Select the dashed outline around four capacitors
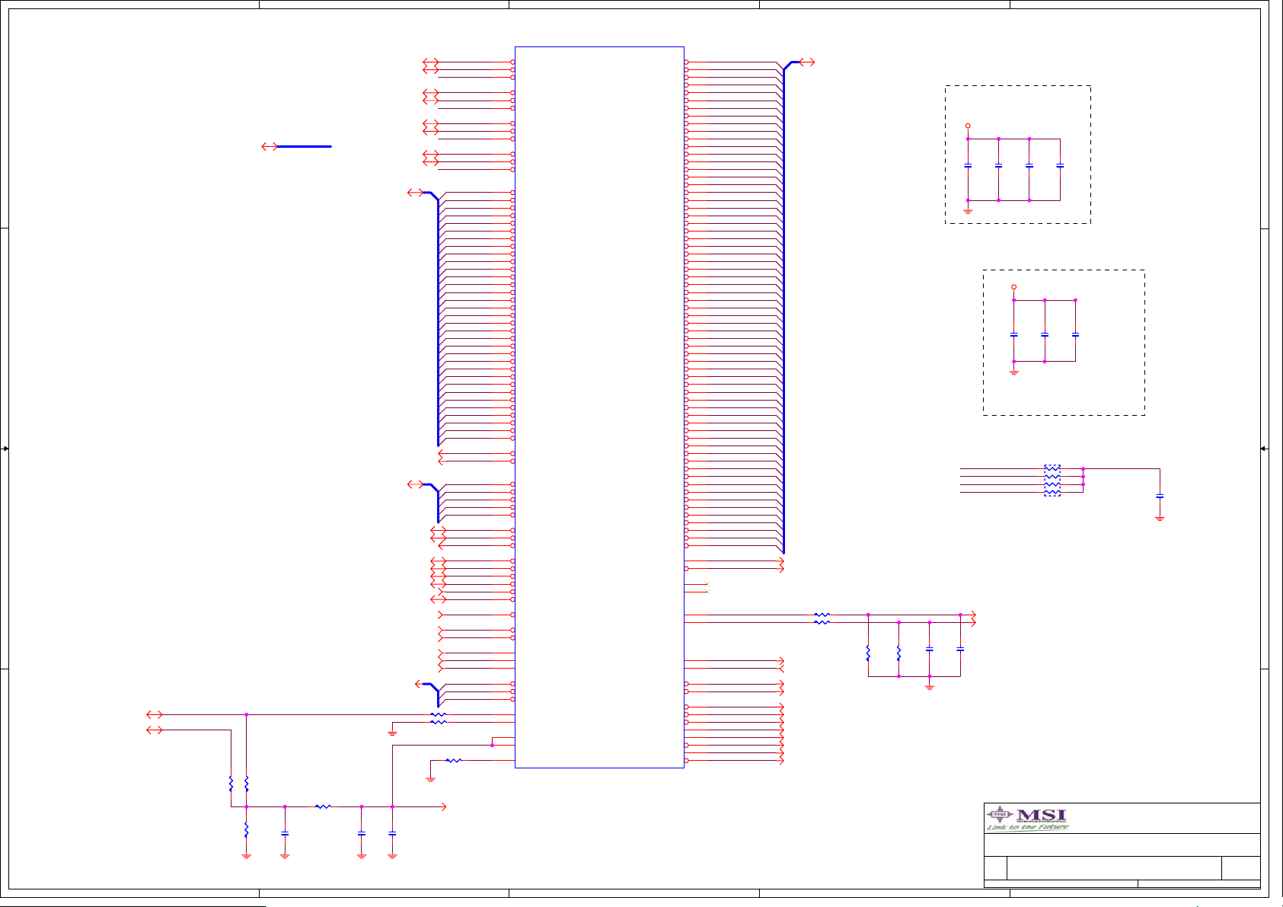This screenshot has width=1283, height=907. (1018, 155)
